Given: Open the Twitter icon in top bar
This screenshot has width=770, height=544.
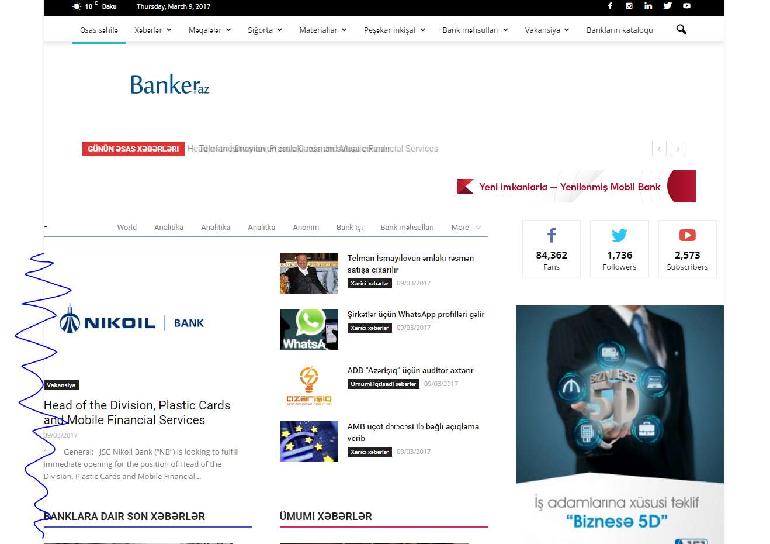Looking at the screenshot, I should (667, 6).
